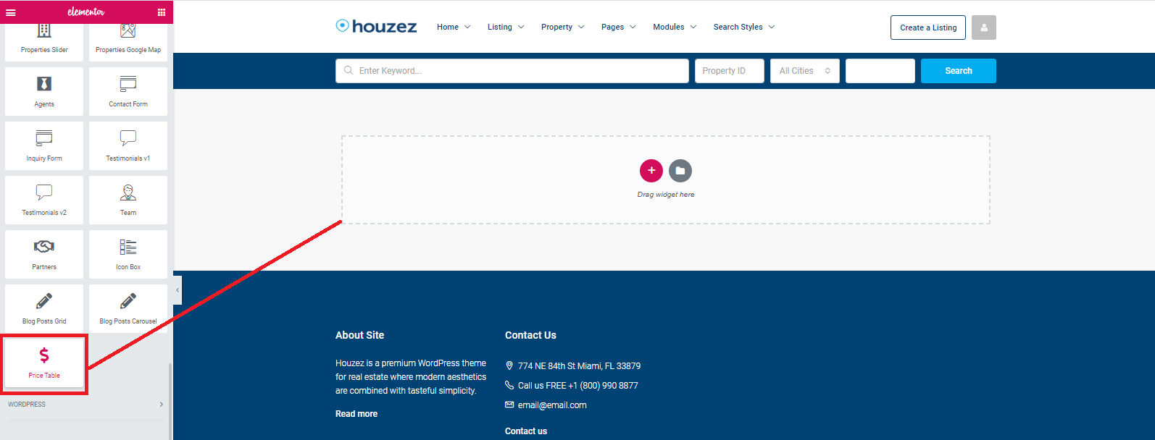Select the Blog Posts Carousel widget
Screen dimensions: 1155x440
point(128,308)
